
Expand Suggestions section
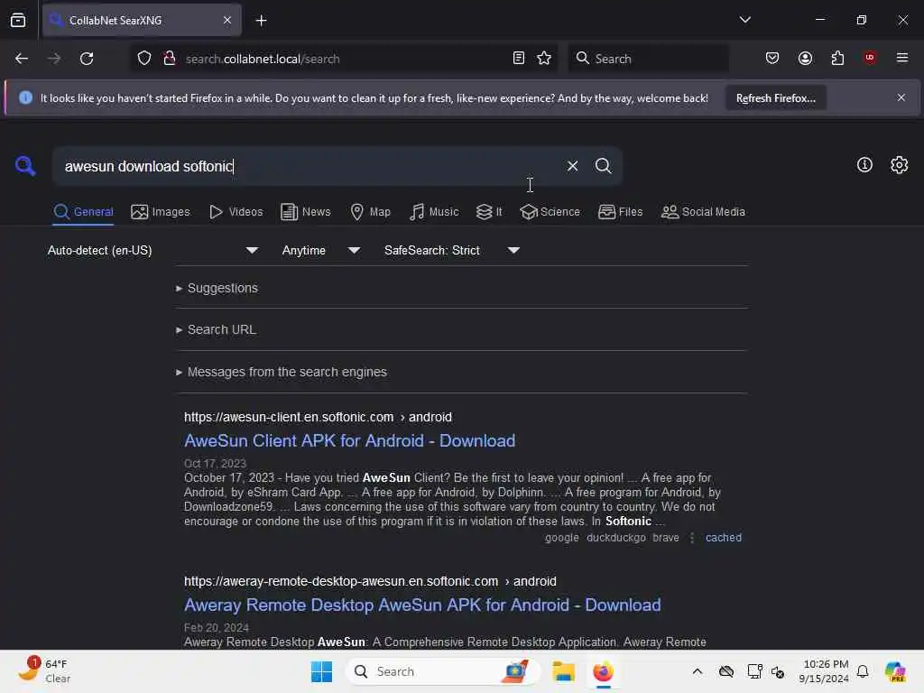[x=217, y=288]
